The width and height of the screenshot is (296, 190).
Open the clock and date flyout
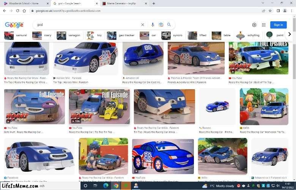click(288, 185)
